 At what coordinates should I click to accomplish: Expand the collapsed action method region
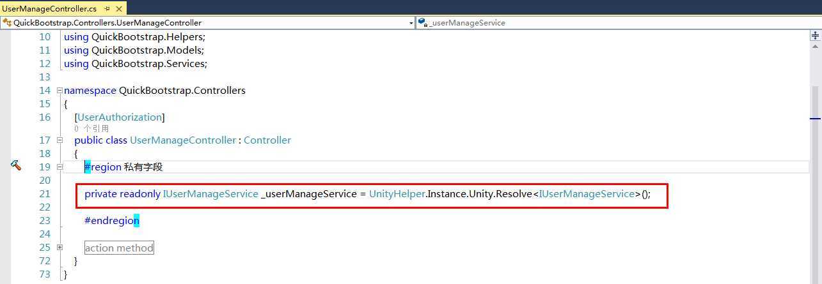[59, 248]
